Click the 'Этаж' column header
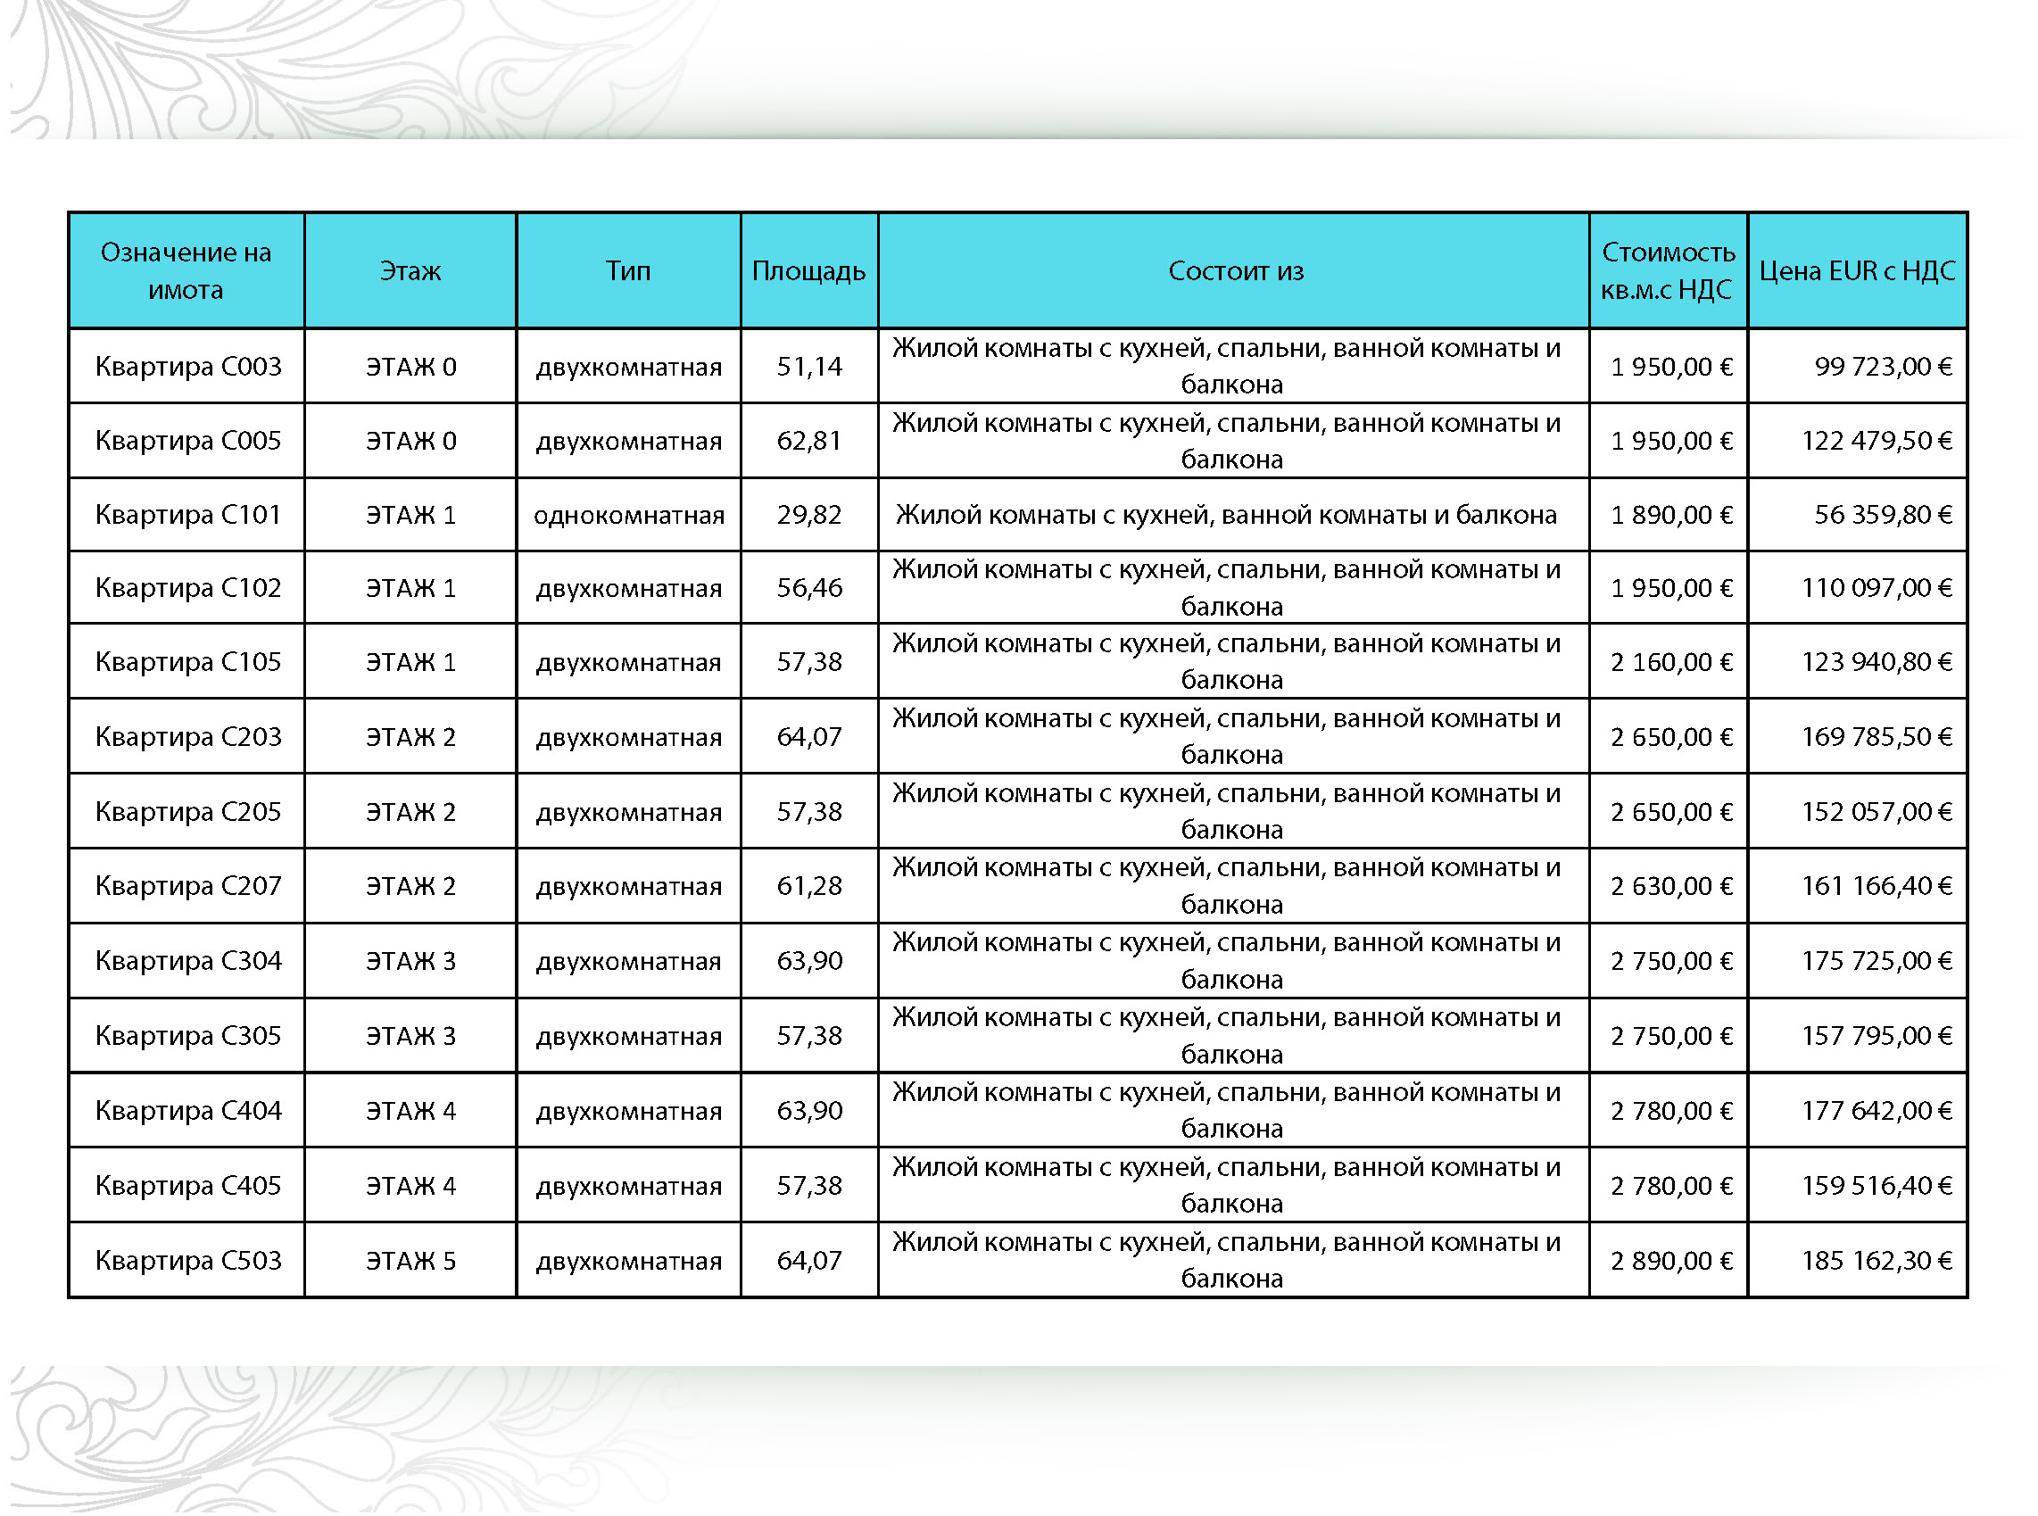Image resolution: width=2038 pixels, height=1516 pixels. [x=410, y=270]
